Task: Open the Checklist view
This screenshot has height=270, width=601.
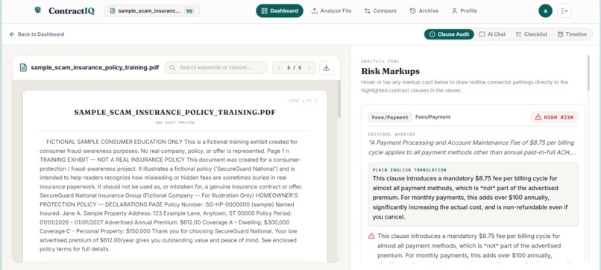Action: coord(531,34)
